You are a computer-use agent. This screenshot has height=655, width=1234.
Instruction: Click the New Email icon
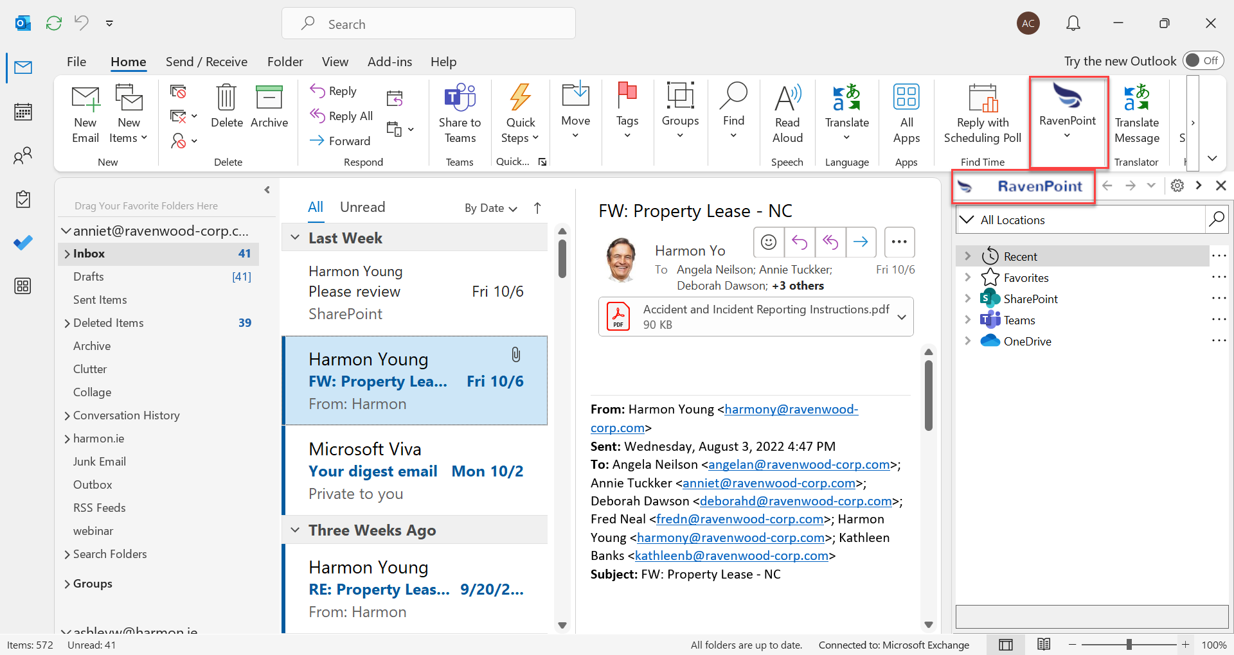85,100
